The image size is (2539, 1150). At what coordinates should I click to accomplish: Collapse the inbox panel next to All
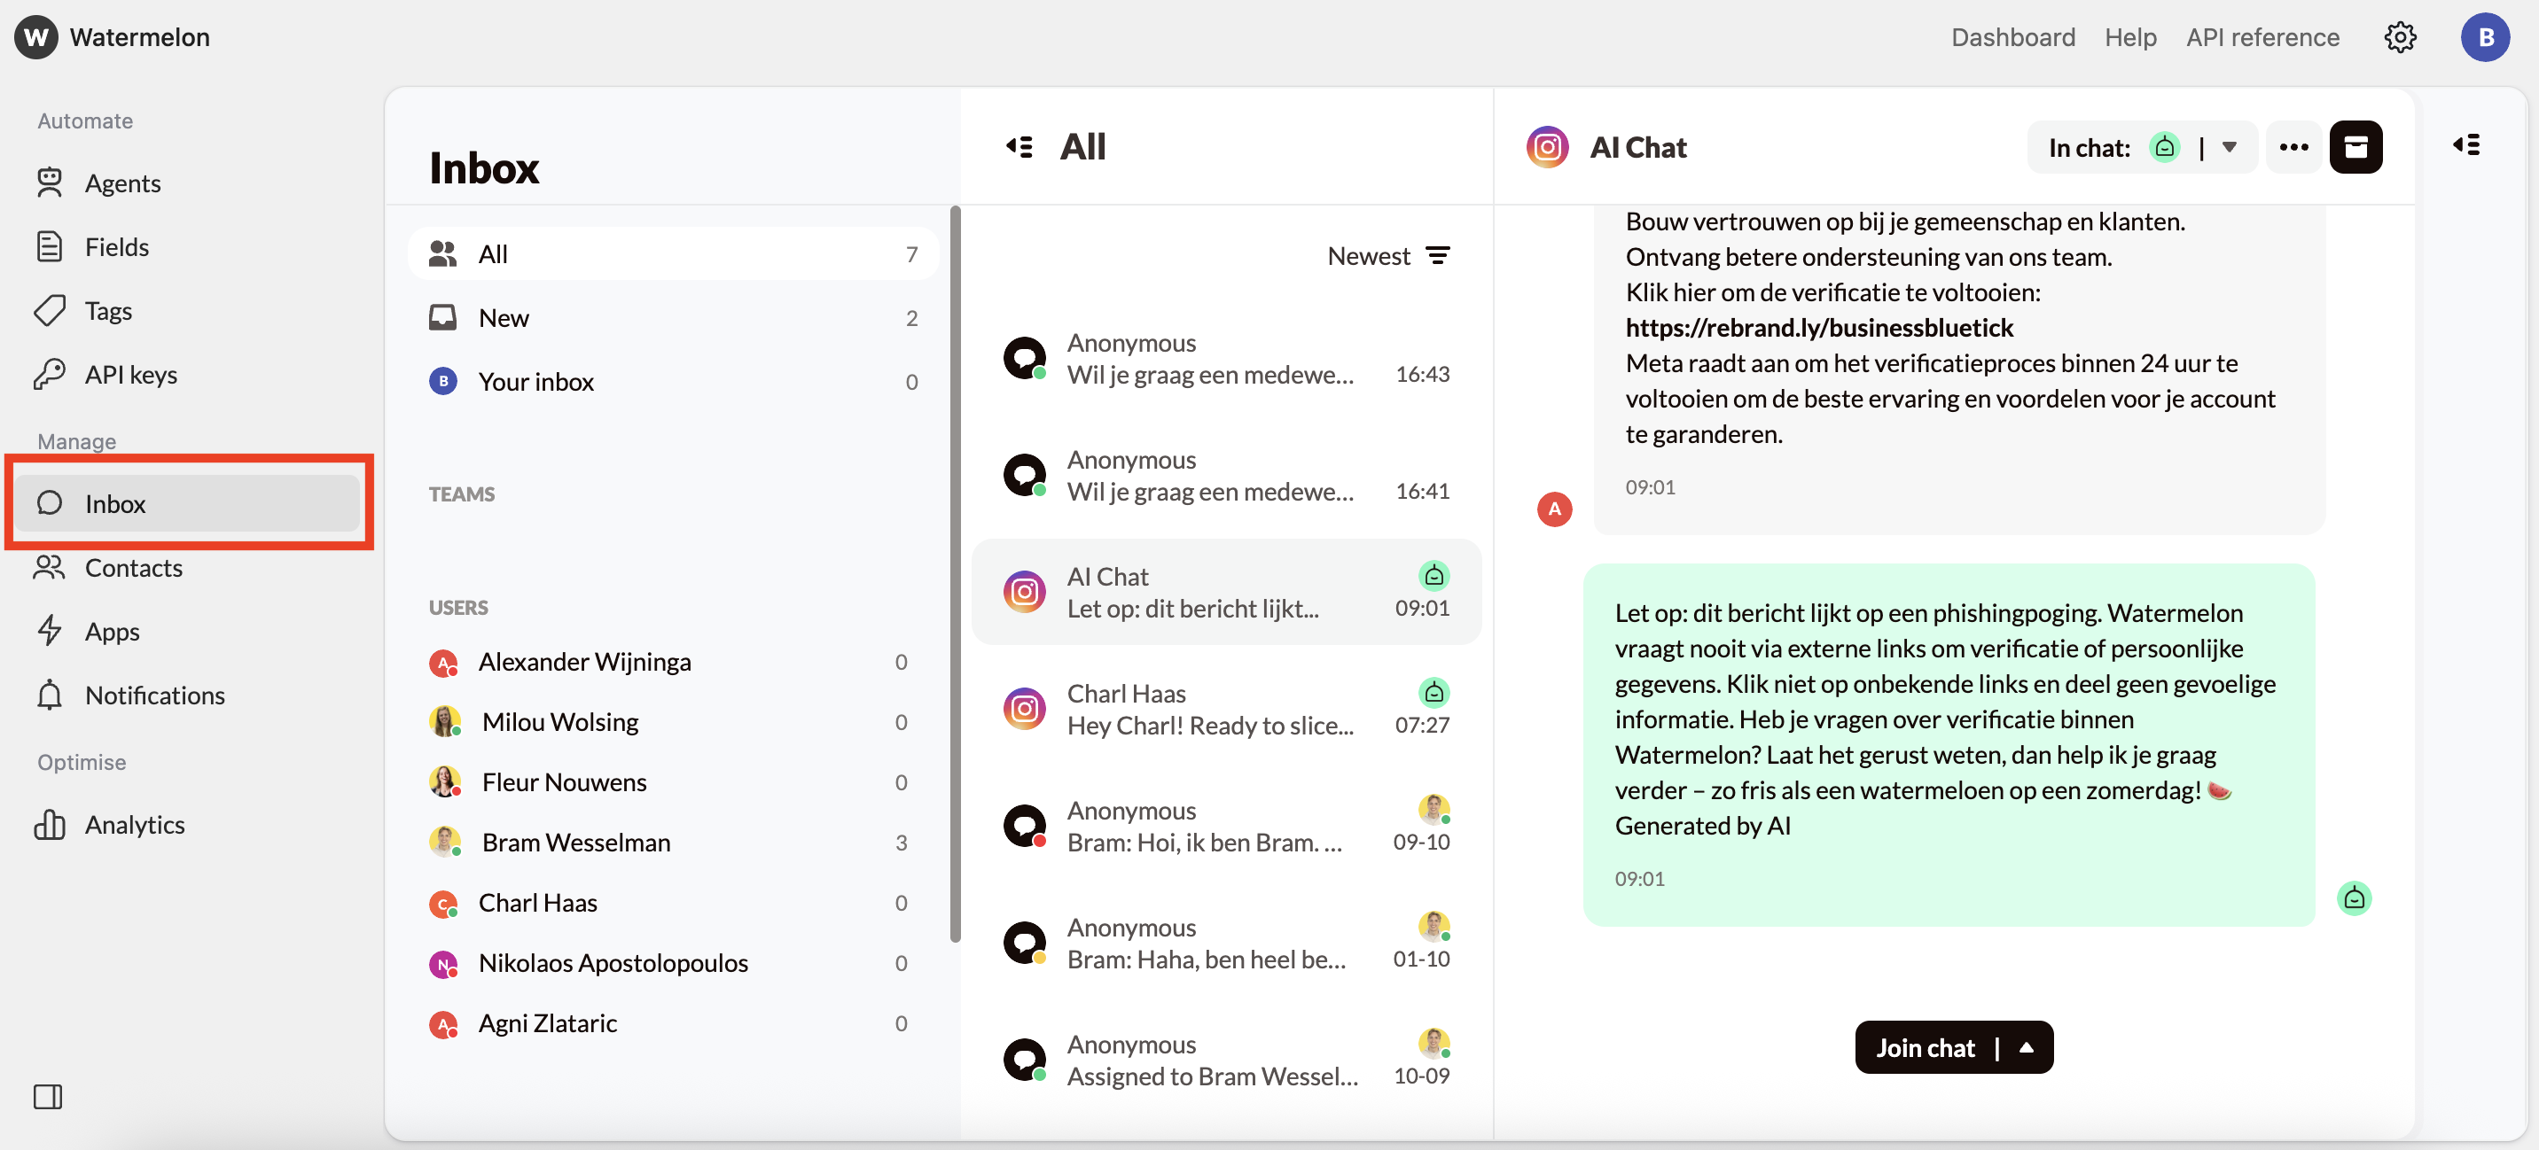tap(1020, 147)
